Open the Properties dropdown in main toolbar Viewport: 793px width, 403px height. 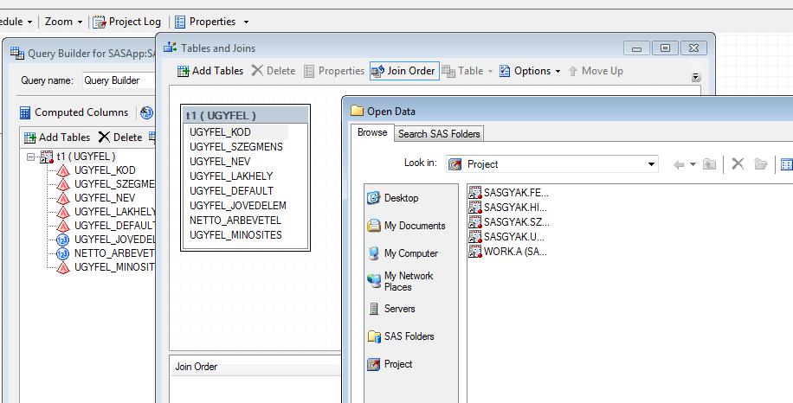(246, 22)
